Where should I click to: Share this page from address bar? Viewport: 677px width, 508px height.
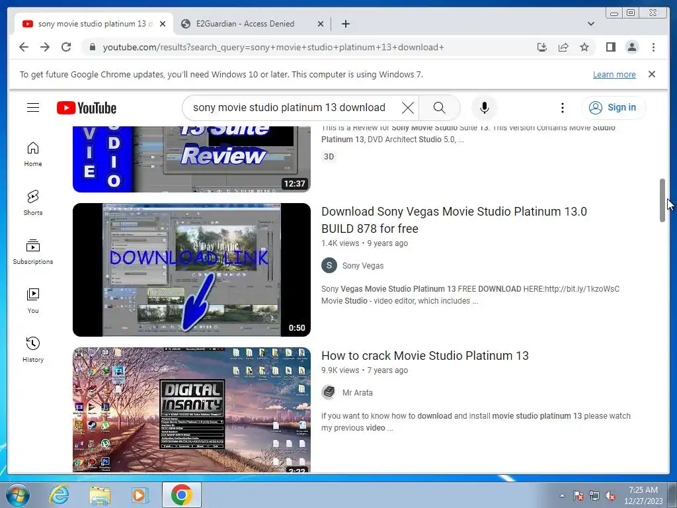pyautogui.click(x=563, y=47)
